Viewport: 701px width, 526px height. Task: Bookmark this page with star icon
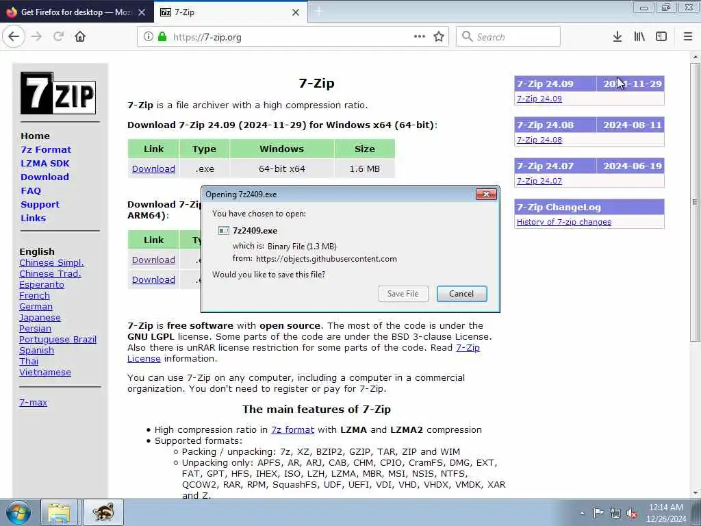439,37
